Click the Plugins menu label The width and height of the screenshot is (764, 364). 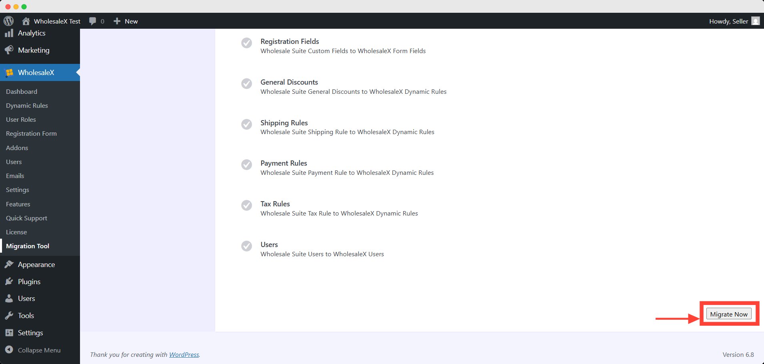coord(29,282)
